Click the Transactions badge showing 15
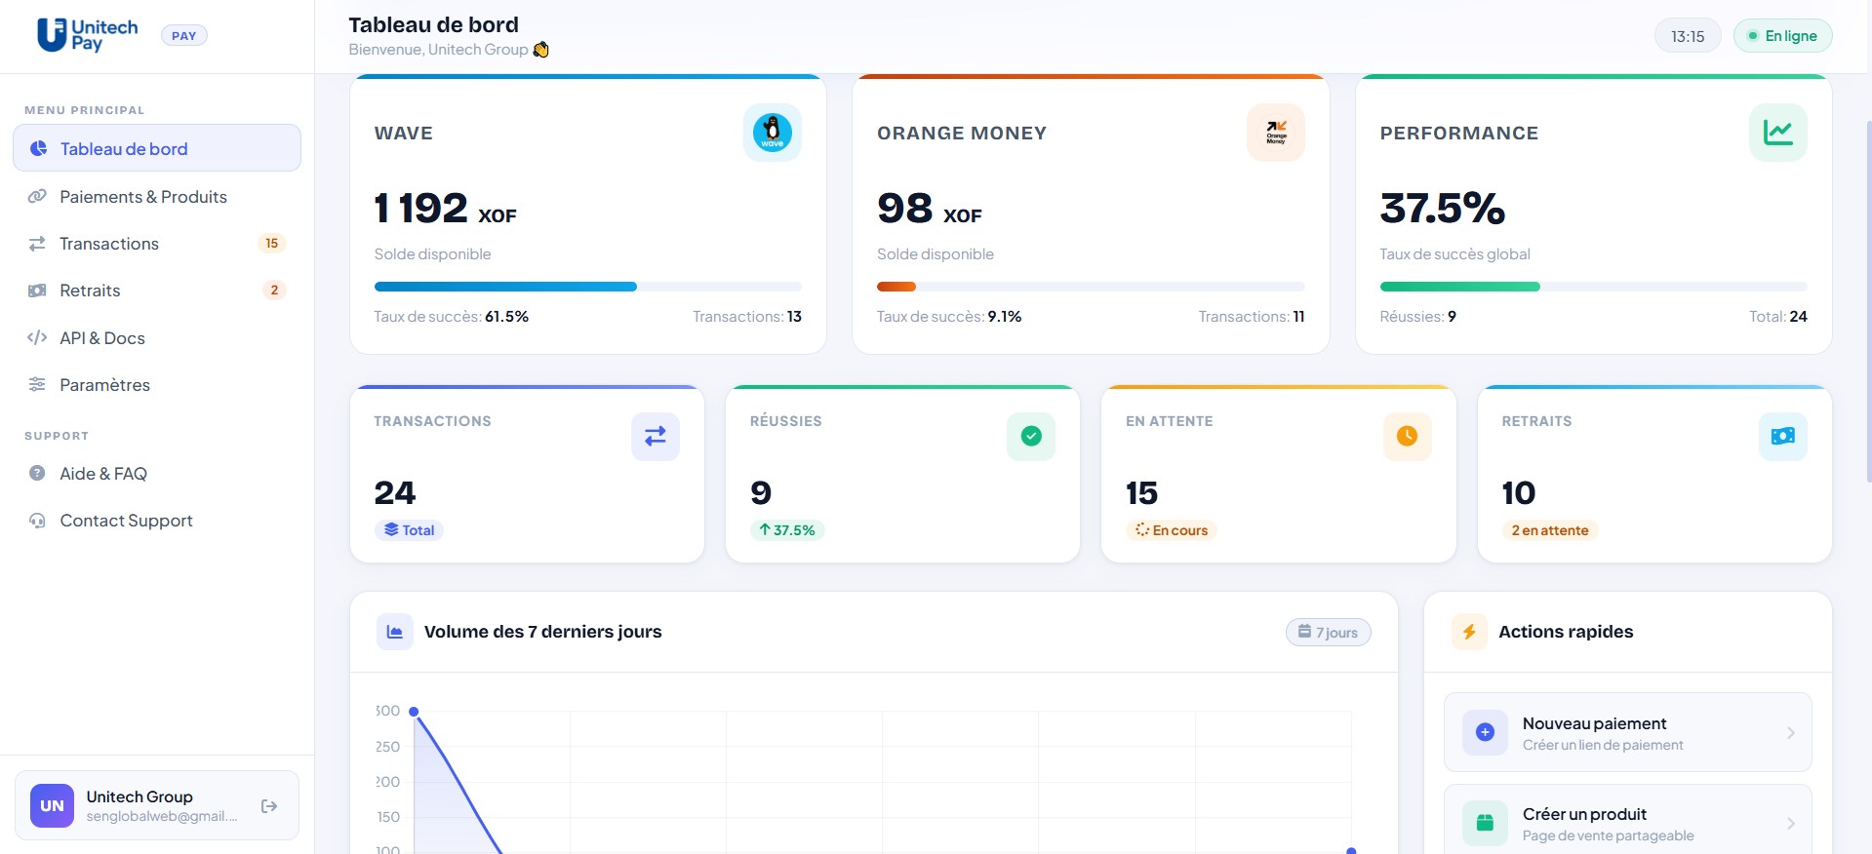Screen dimensions: 1872x854 coord(271,243)
